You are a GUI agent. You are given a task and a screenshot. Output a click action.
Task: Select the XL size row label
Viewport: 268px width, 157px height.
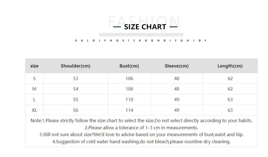pos(34,110)
